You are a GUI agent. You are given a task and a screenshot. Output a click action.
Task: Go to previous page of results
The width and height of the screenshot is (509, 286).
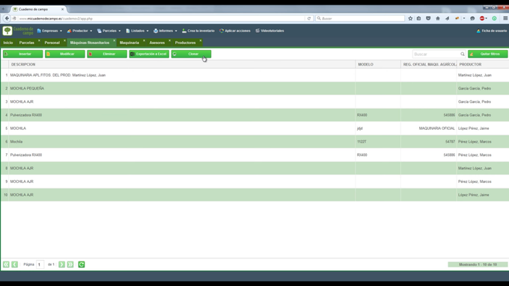coord(15,264)
